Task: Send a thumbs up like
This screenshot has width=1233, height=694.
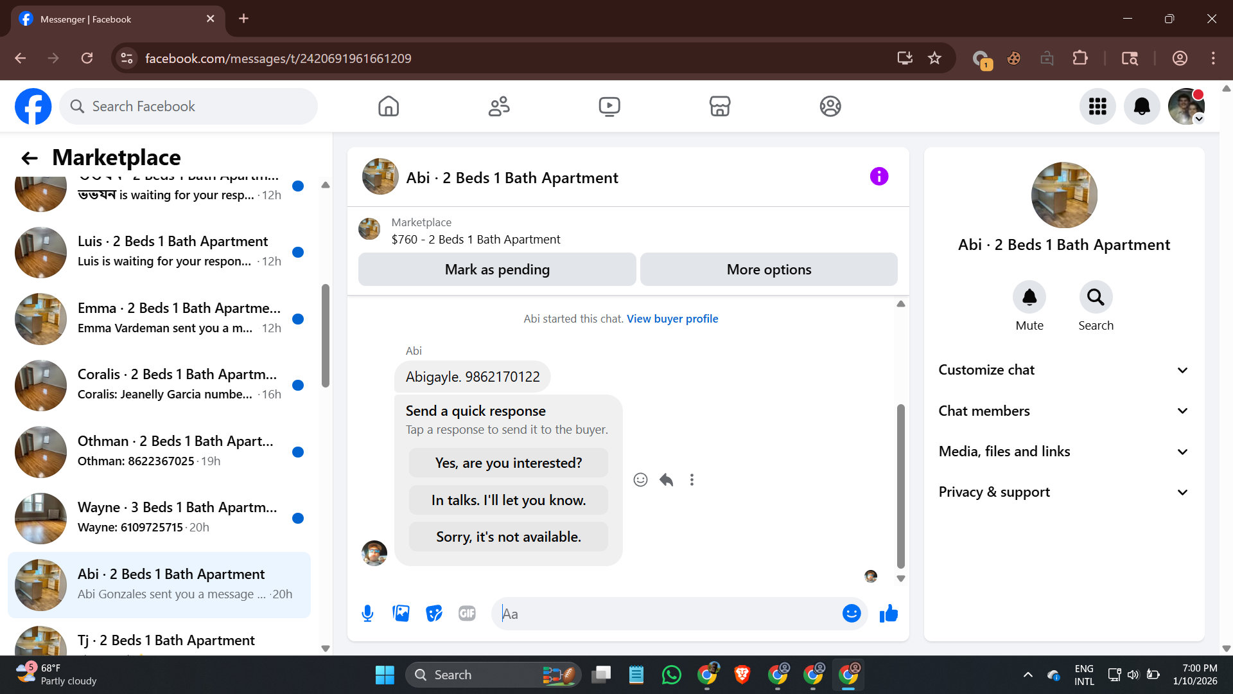Action: 889,614
